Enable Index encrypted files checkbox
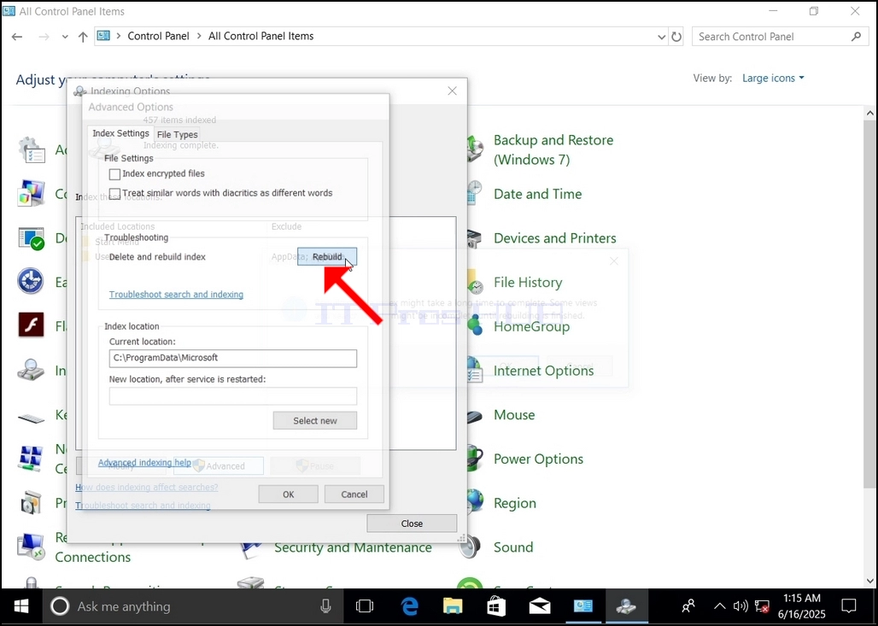Viewport: 878px width, 626px height. (114, 174)
